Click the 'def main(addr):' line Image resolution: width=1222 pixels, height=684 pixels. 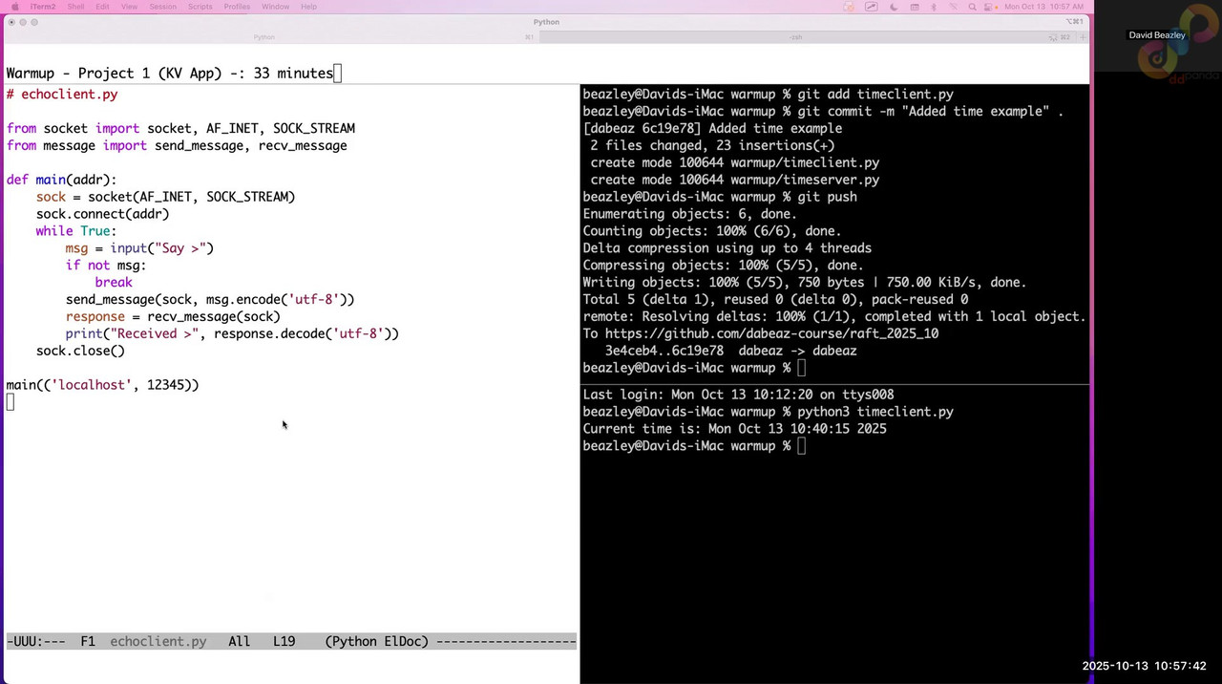(61, 180)
